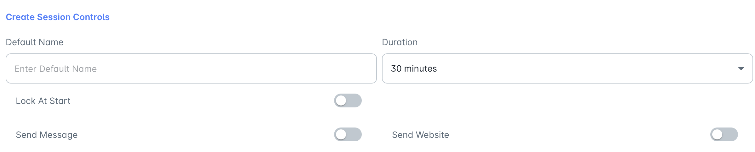Click the Send Website label text
Image resolution: width=755 pixels, height=152 pixels.
pyautogui.click(x=420, y=135)
